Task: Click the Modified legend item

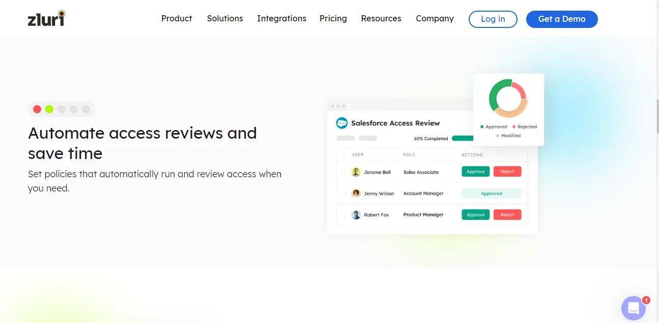Action: [x=508, y=136]
